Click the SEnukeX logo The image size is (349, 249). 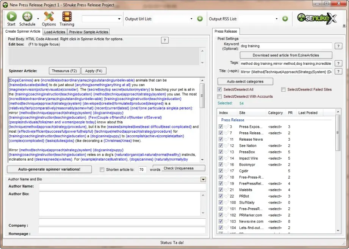(317, 19)
